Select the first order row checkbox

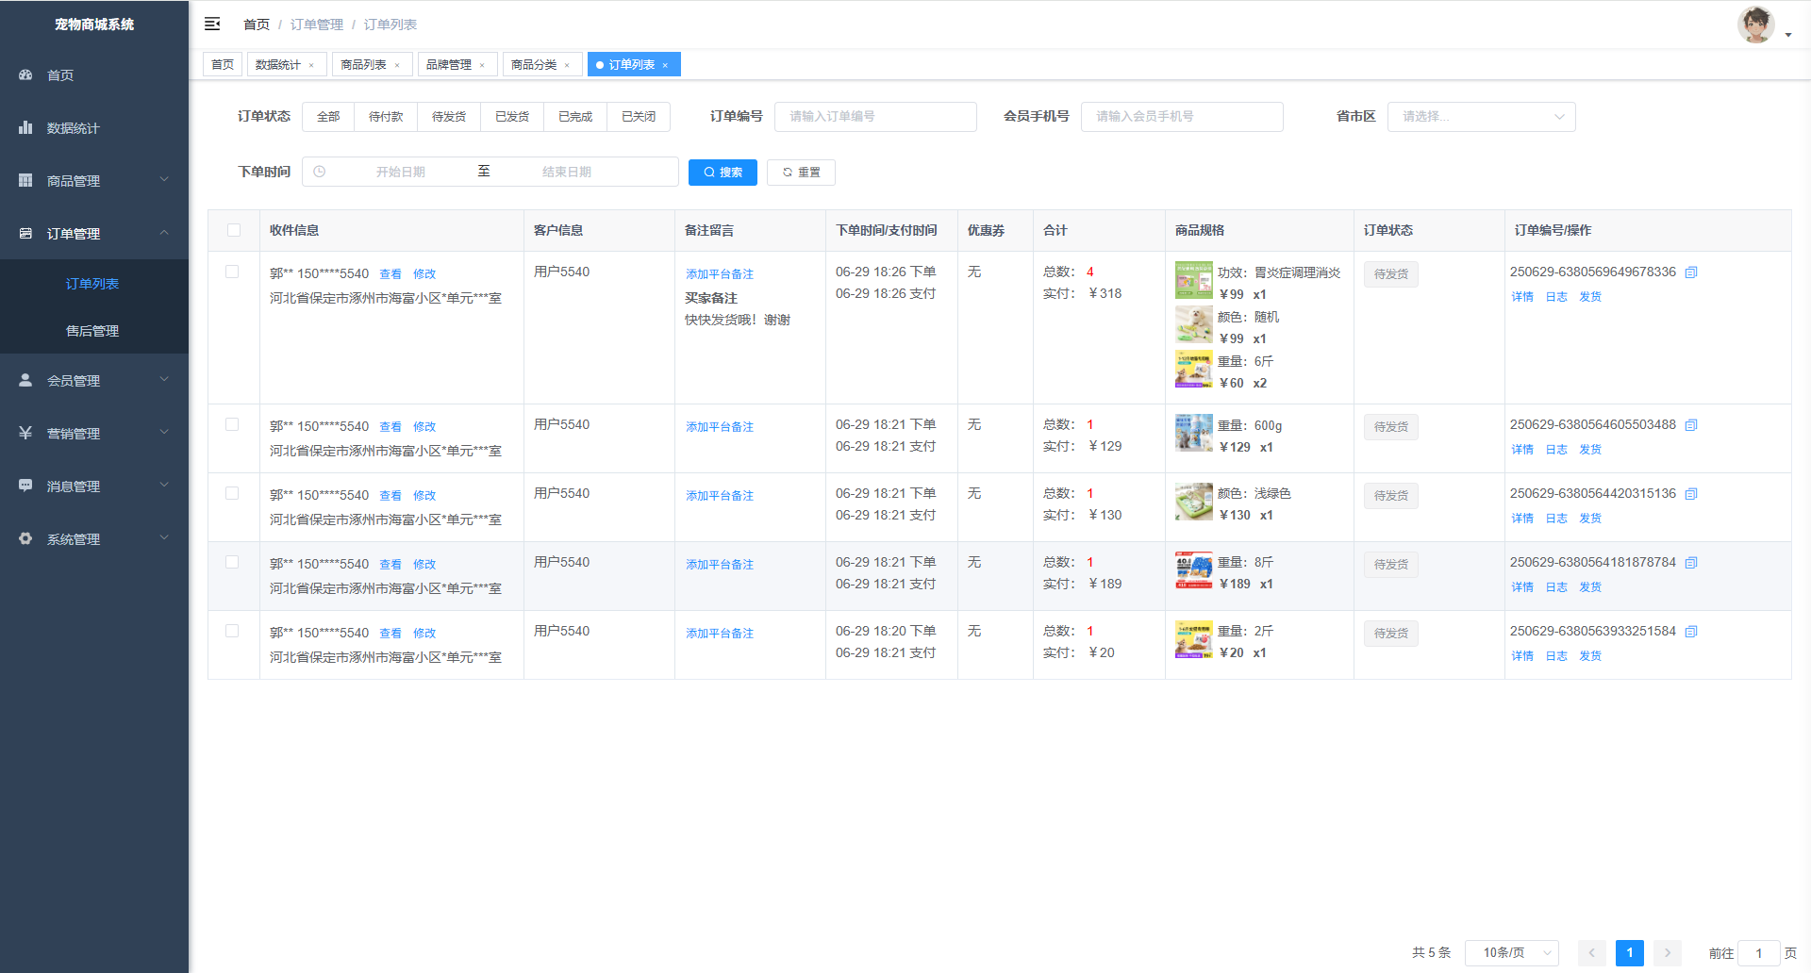[x=232, y=272]
